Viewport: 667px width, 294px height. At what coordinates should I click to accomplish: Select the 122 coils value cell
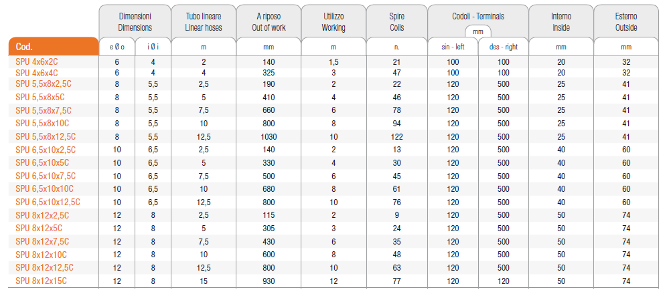(396, 136)
